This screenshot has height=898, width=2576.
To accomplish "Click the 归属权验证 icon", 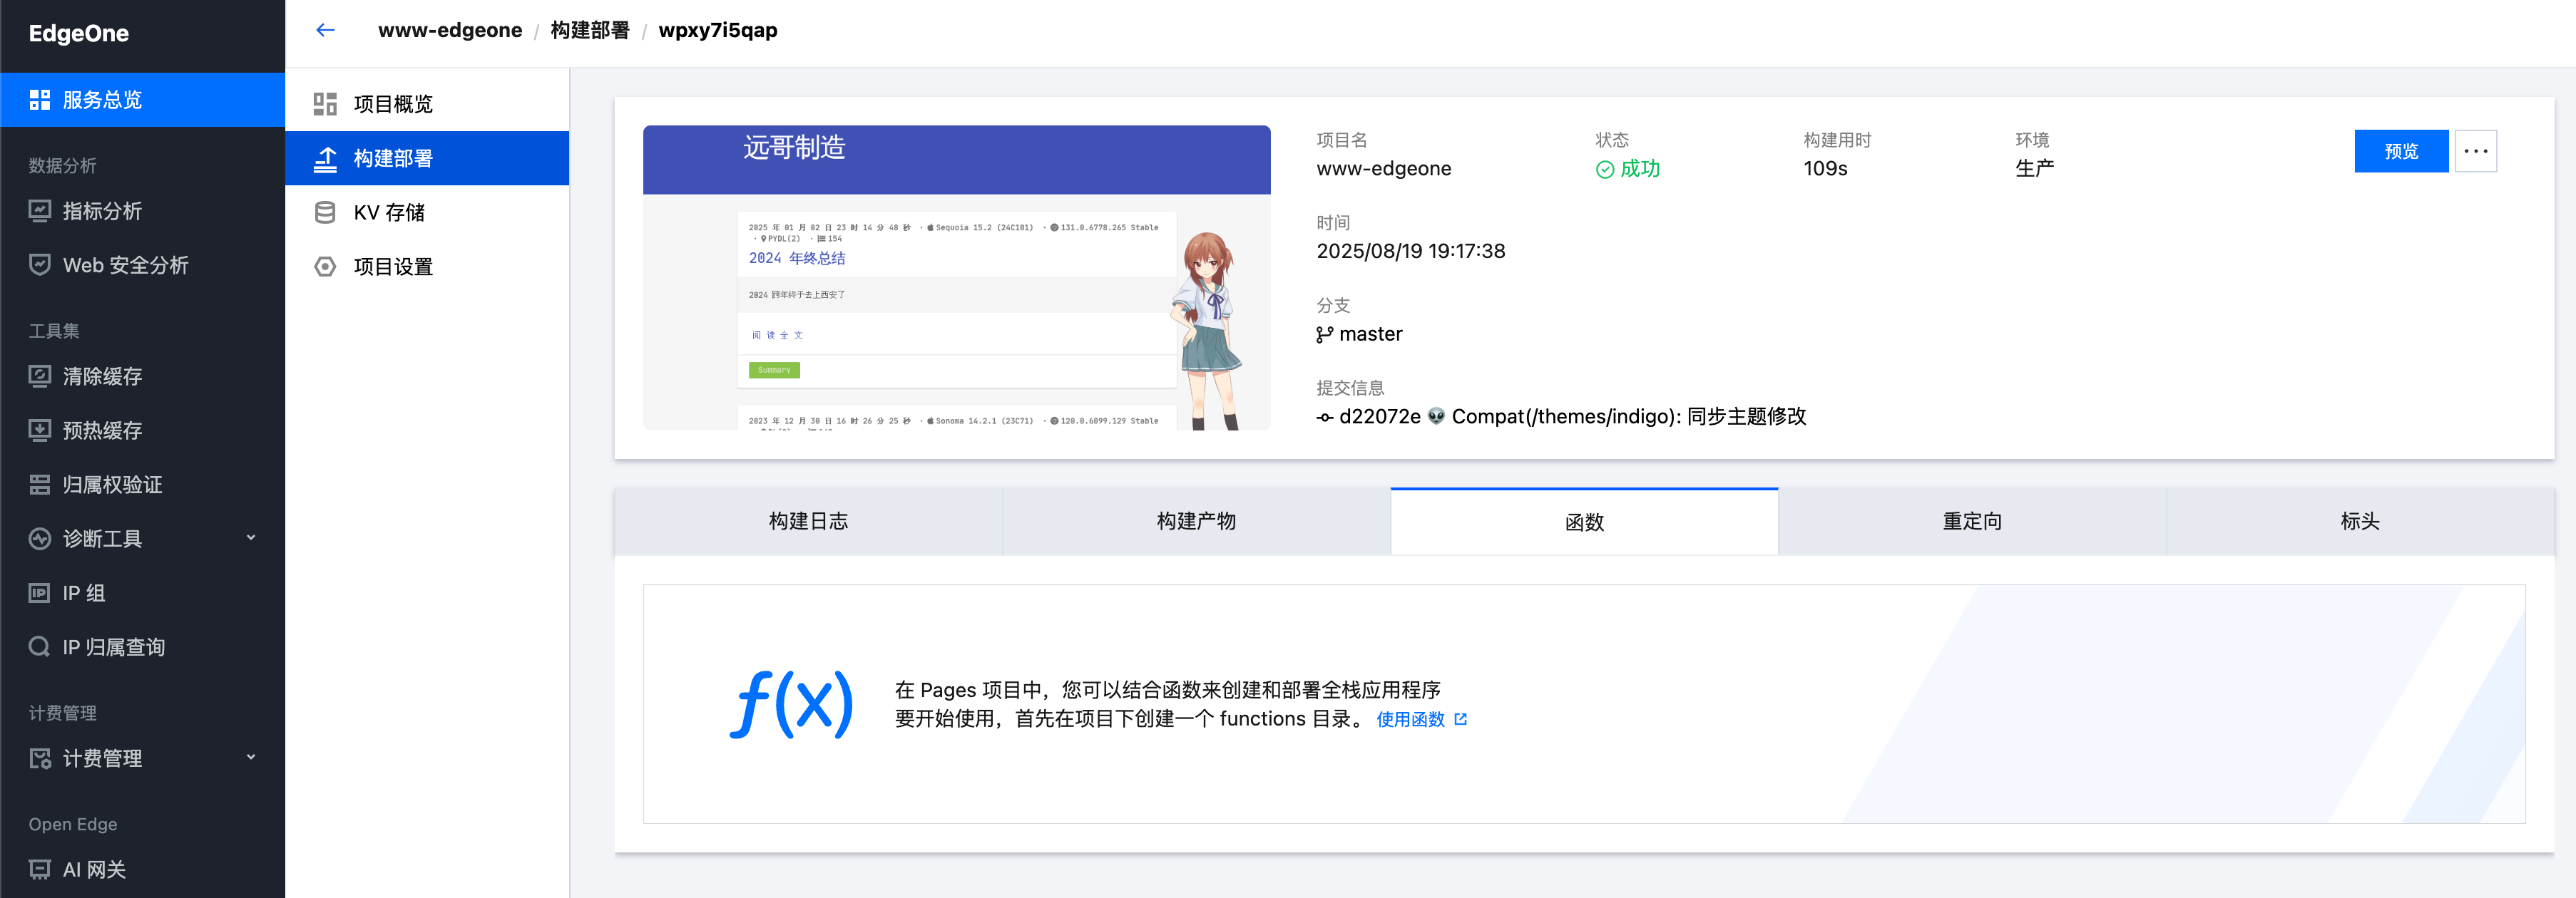I will pos(39,485).
